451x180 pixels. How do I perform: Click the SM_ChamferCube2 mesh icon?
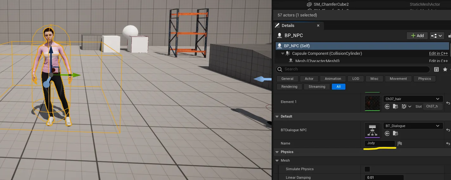point(309,4)
